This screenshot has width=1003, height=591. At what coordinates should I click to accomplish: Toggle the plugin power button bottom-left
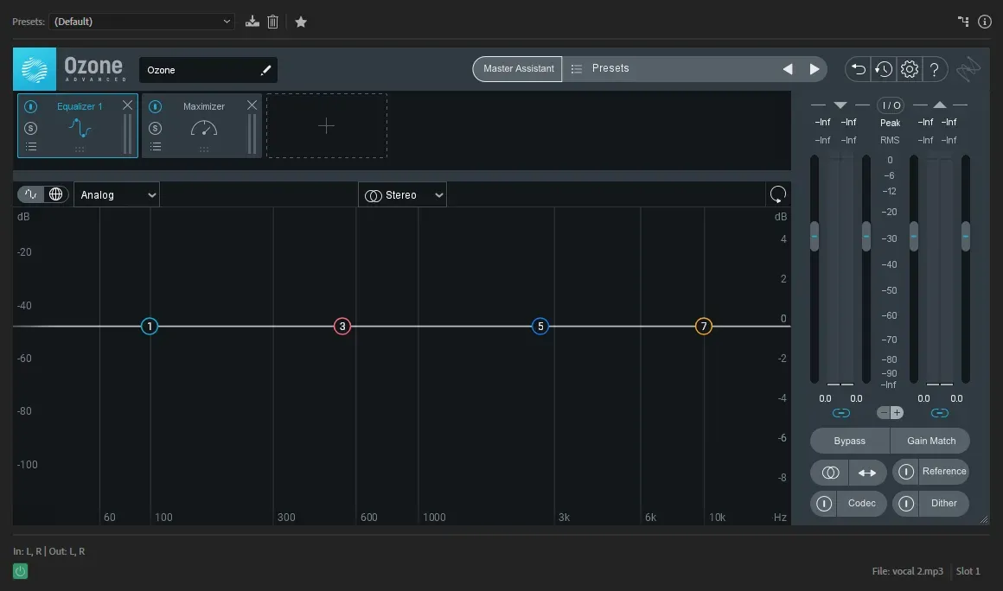tap(21, 571)
